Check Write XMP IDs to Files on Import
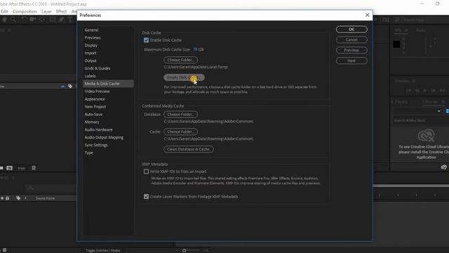Screen dimensions: 449x253 tap(147, 171)
